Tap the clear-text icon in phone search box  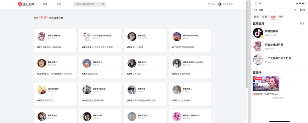(x=295, y=10)
